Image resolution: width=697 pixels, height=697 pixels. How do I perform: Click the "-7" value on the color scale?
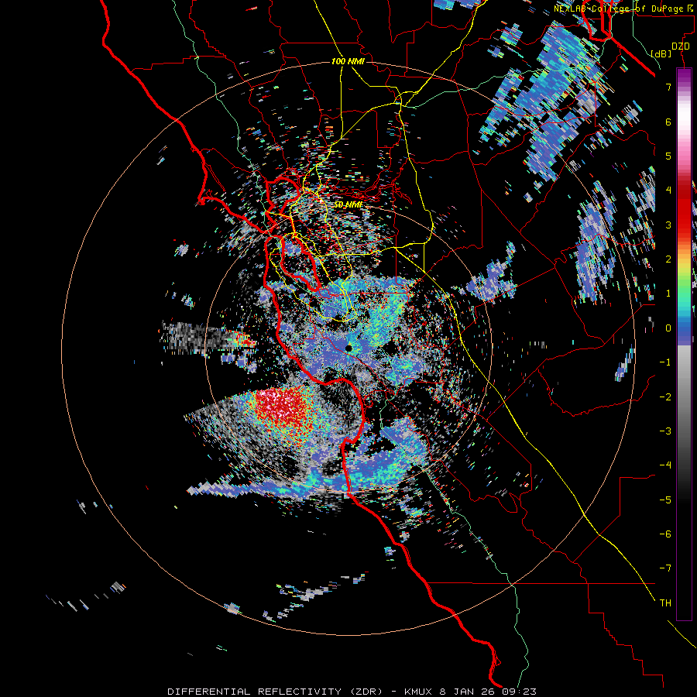click(665, 568)
